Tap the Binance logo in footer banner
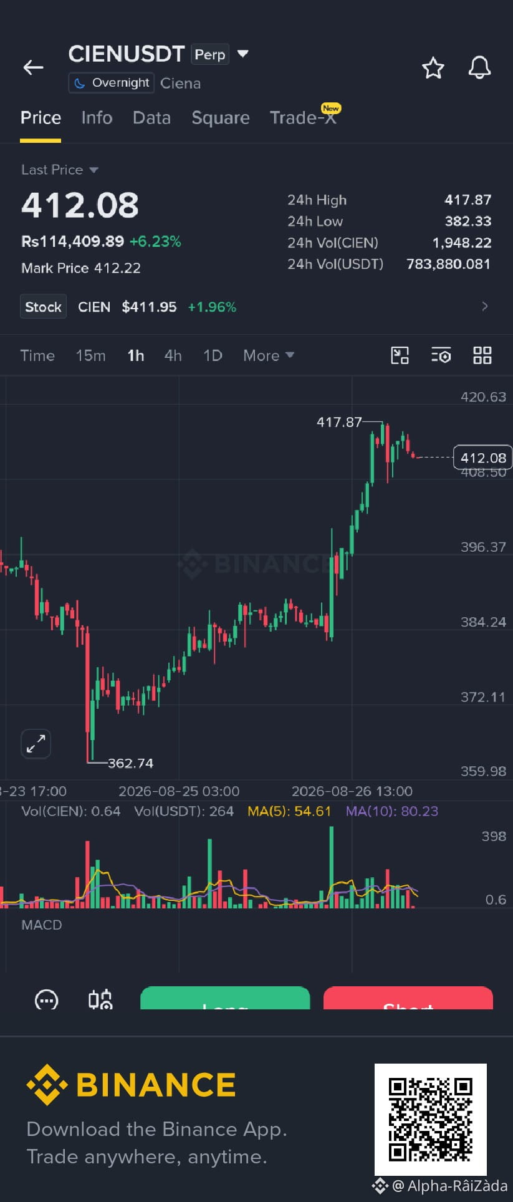This screenshot has height=1202, width=513. (x=131, y=1085)
